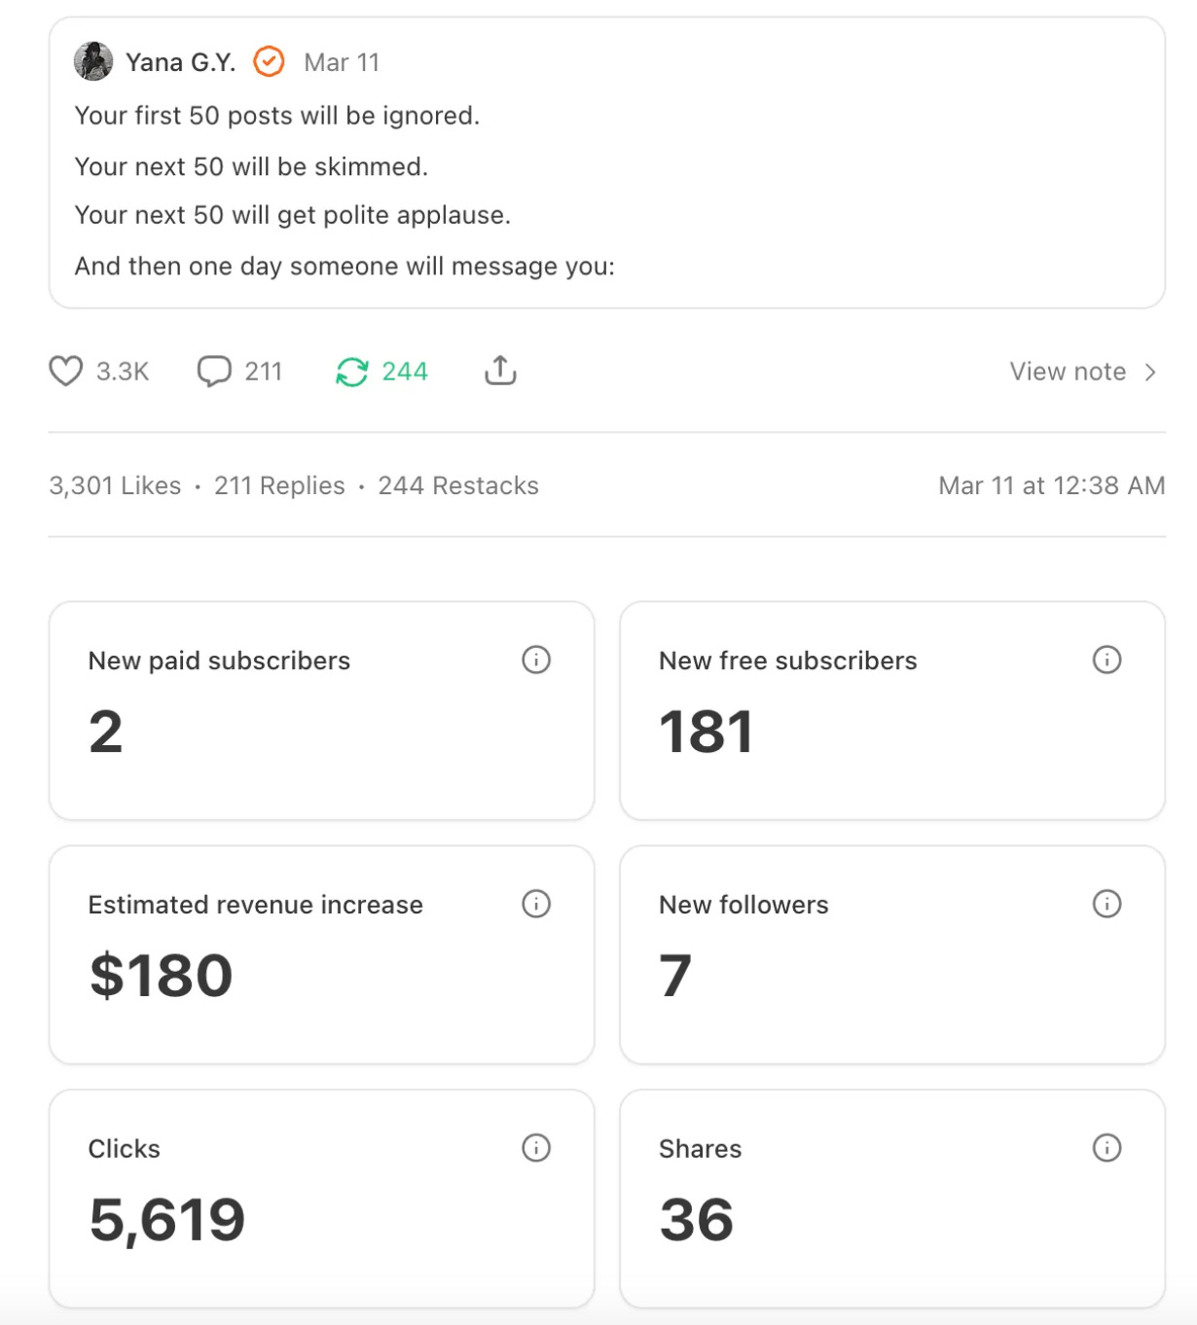Screen dimensions: 1197x1325
Task: Click info icon on Clicks card
Action: pos(536,1148)
